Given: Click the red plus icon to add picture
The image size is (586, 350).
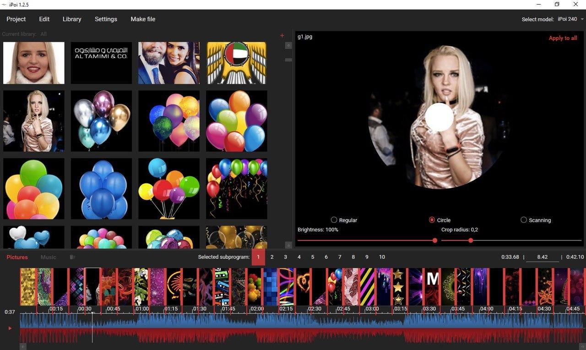Looking at the screenshot, I should point(282,35).
